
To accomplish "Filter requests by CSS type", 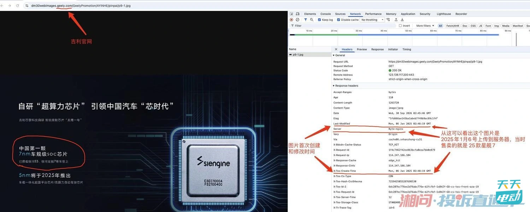I will 473,26.
